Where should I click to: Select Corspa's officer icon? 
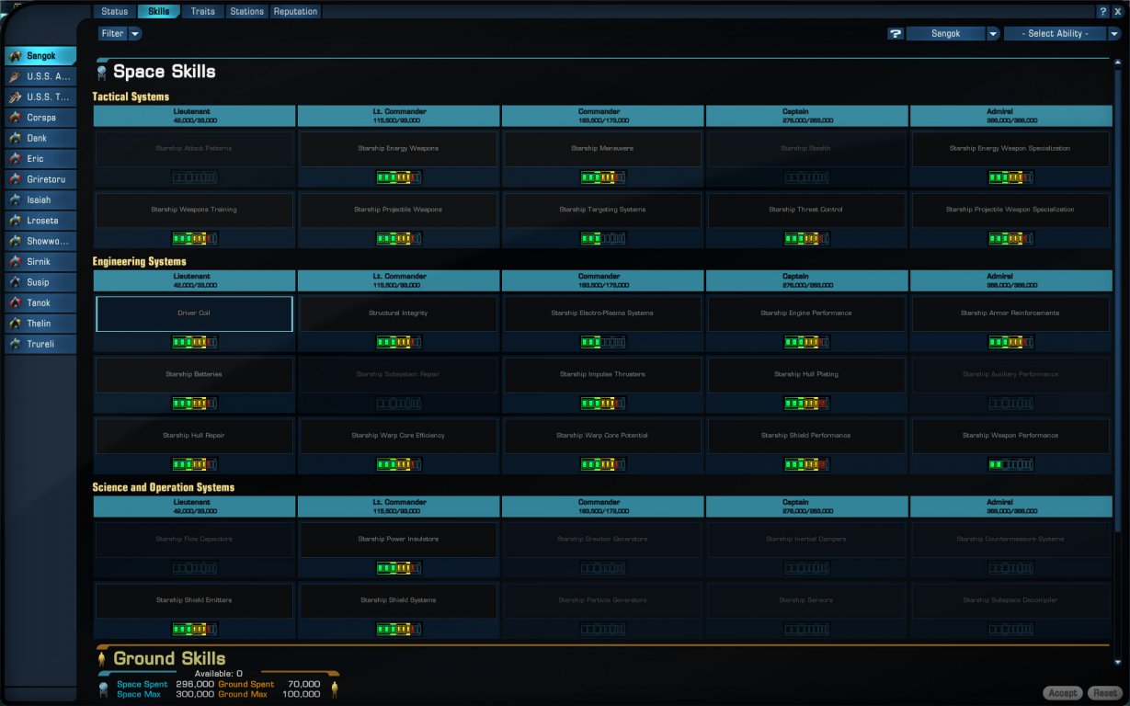(16, 118)
